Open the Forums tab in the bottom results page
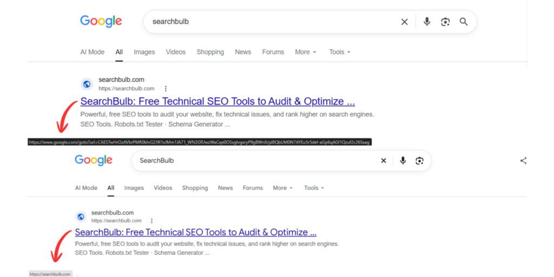The image size is (554, 277). [253, 188]
